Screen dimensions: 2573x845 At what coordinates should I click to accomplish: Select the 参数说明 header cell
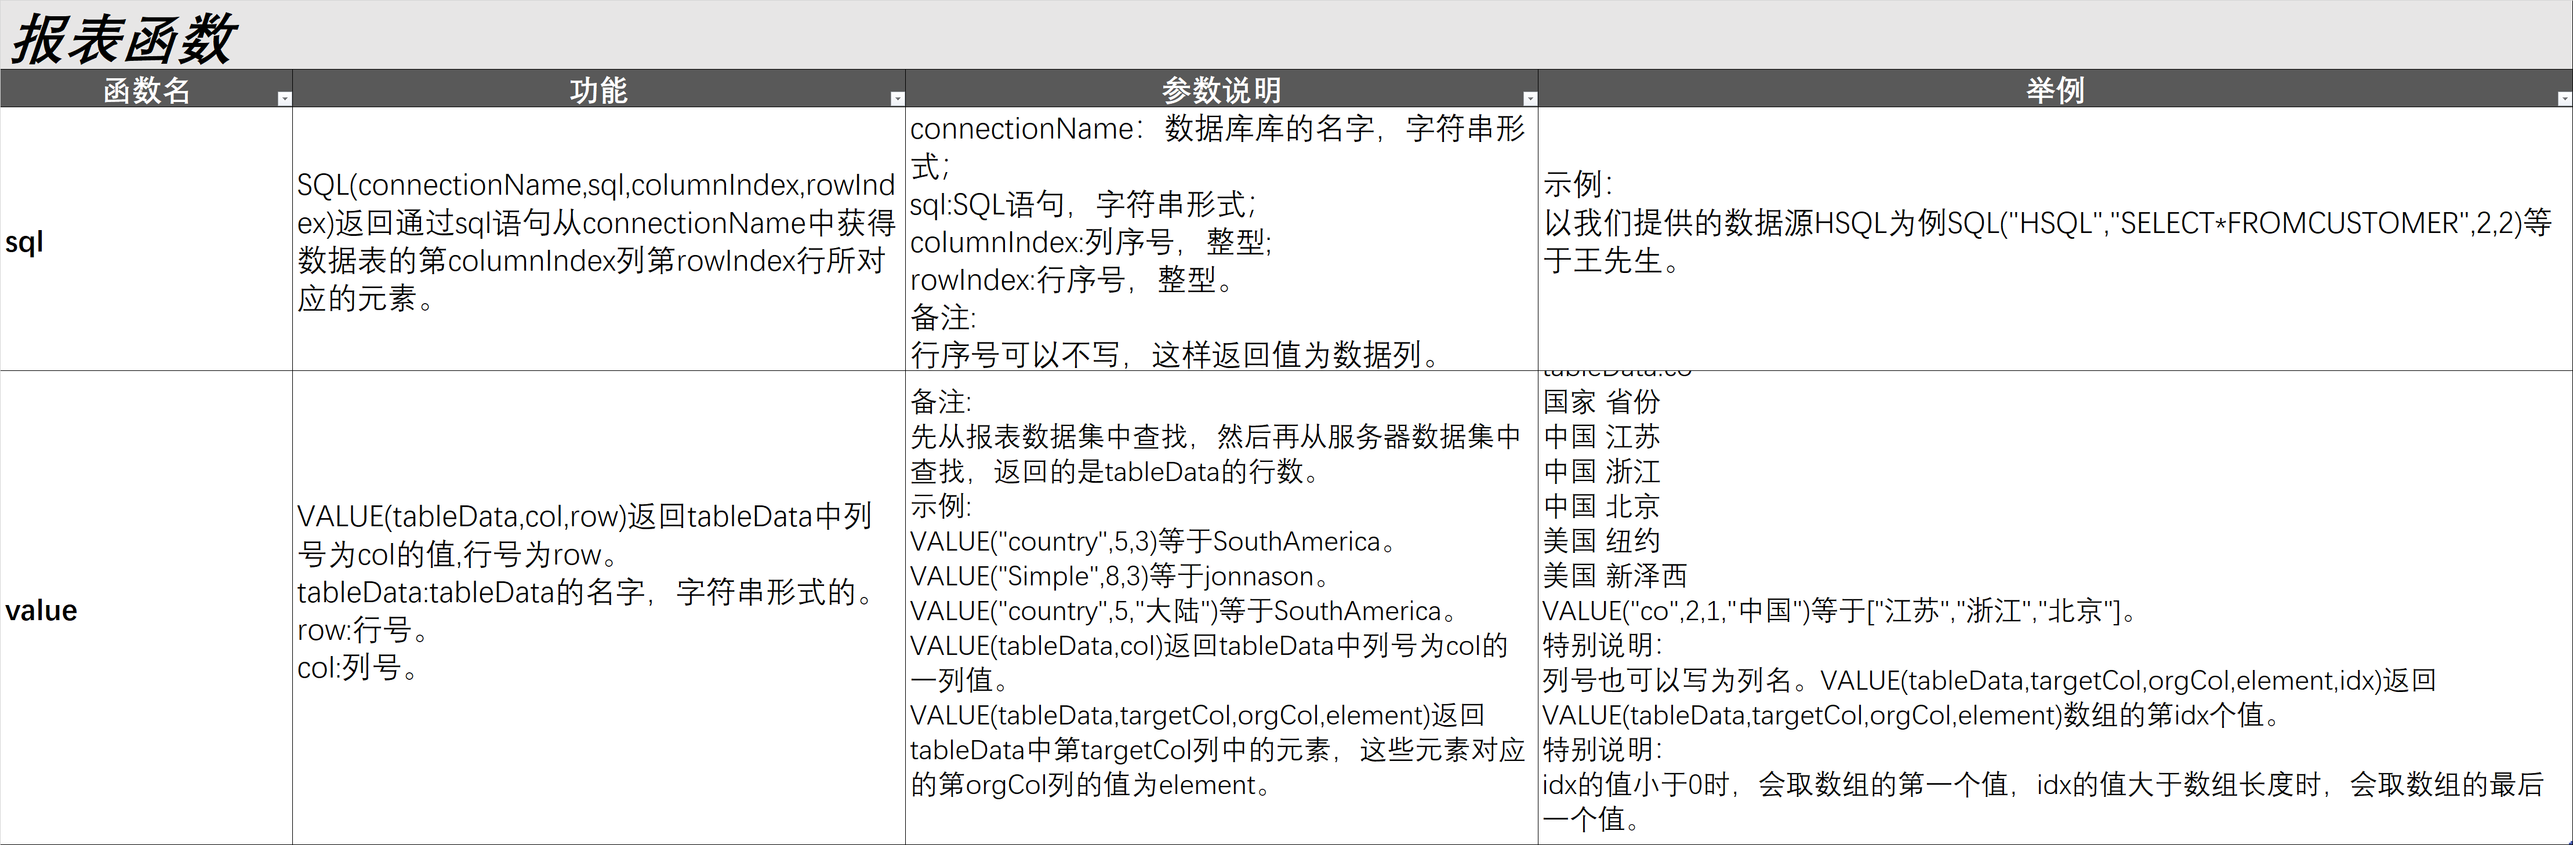coord(1221,90)
